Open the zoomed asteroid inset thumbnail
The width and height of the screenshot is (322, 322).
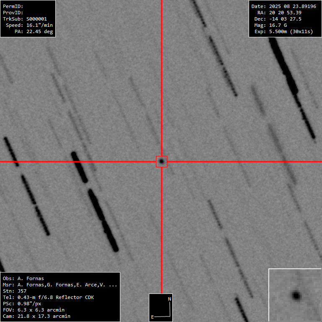pos(295,295)
